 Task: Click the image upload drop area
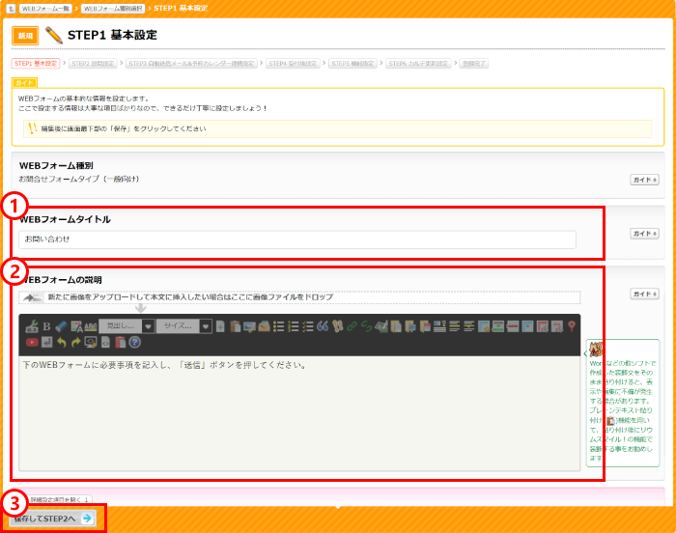point(299,297)
